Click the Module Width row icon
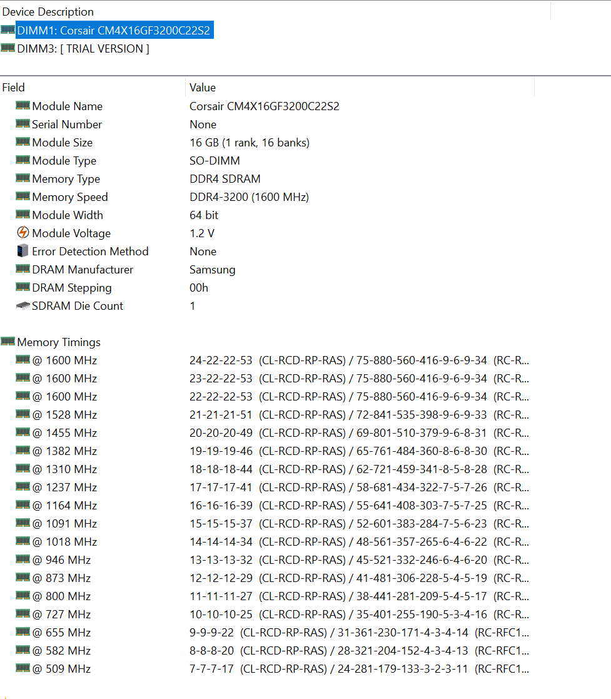This screenshot has width=611, height=699. click(23, 214)
